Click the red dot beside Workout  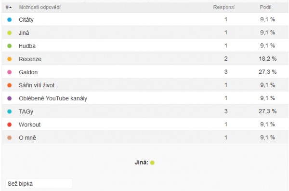tap(10, 124)
